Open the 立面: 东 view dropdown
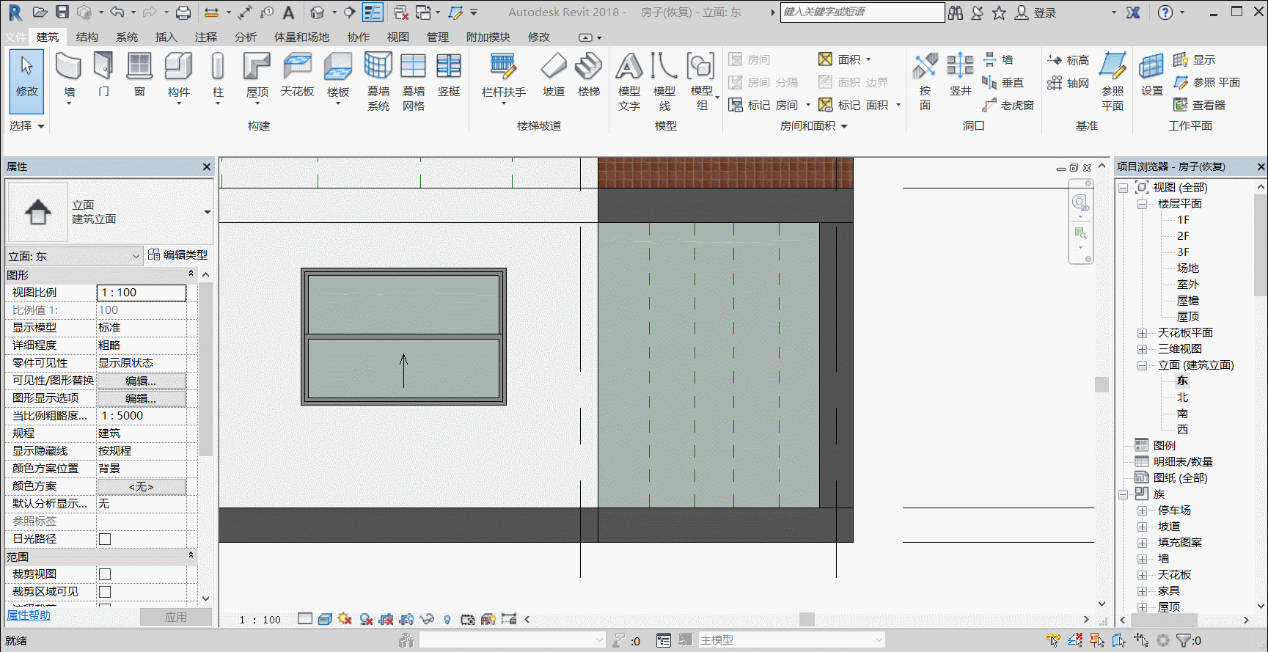 pyautogui.click(x=74, y=256)
